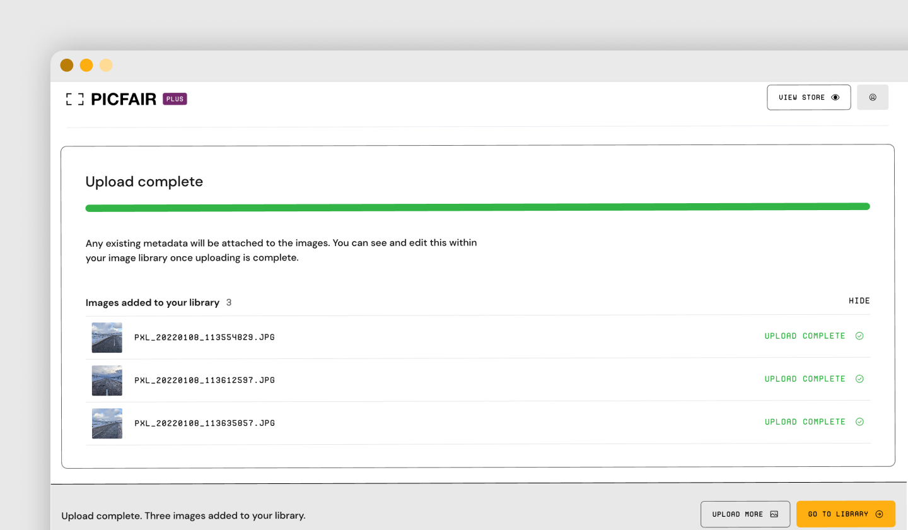
Task: Click the Picfair brackets logo icon
Action: (75, 98)
